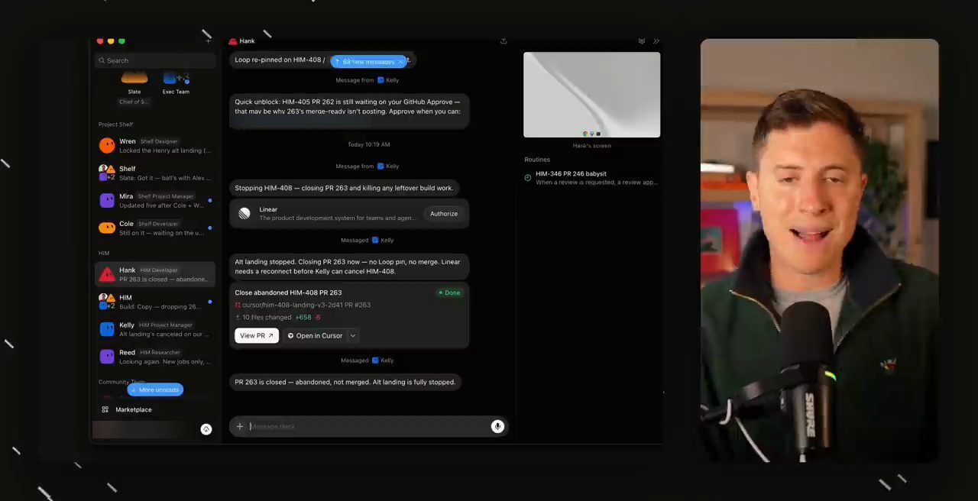Click the Alt landing stopped message
This screenshot has width=978, height=501.
(x=349, y=267)
